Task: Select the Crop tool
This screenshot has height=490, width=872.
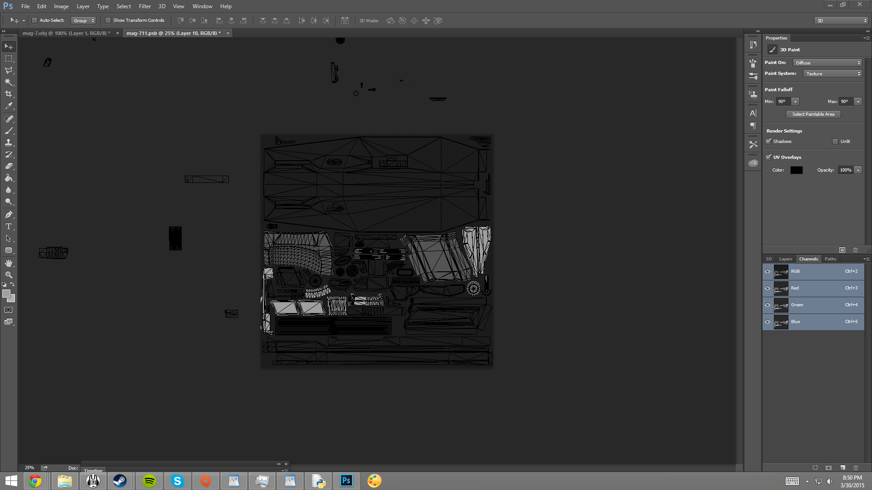Action: (x=9, y=94)
